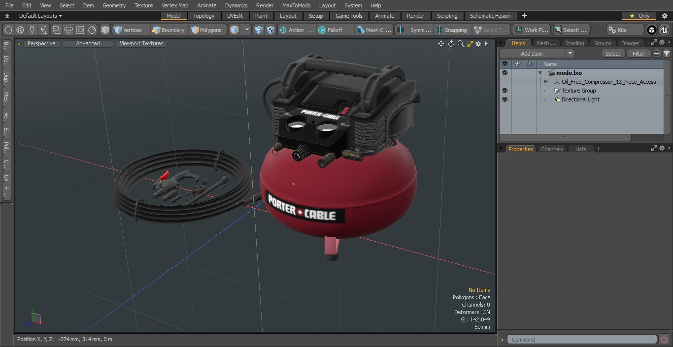Click the orange-faced cube mode icon

(235, 30)
